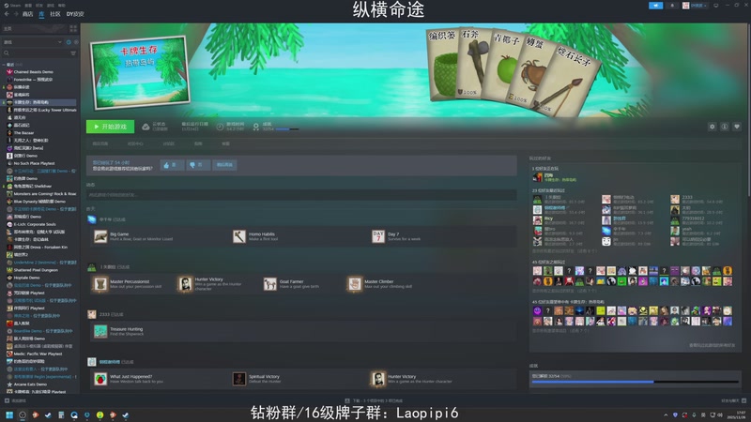
Task: Click the favorite heart icon
Action: [737, 127]
